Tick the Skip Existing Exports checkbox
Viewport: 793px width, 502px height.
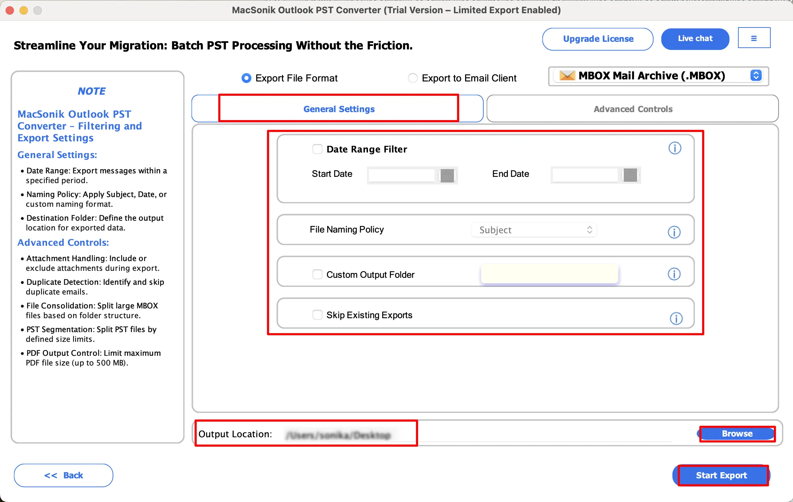(x=317, y=315)
